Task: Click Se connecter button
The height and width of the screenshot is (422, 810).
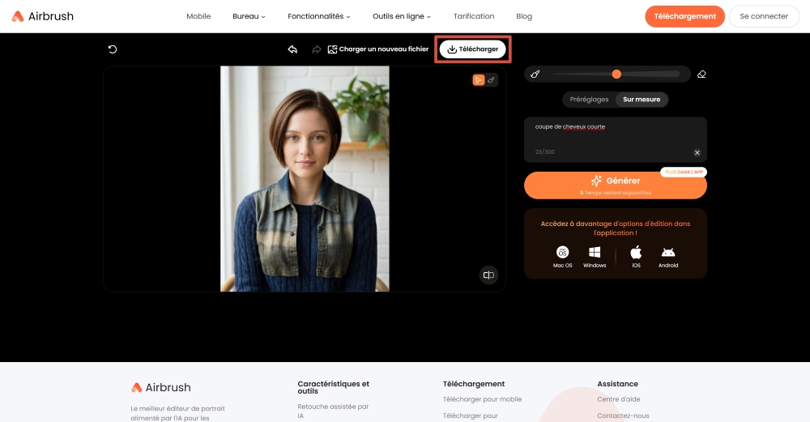Action: [764, 16]
